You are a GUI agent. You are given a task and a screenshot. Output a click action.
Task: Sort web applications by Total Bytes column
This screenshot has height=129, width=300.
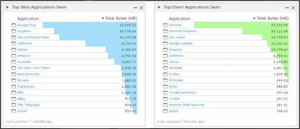point(119,18)
